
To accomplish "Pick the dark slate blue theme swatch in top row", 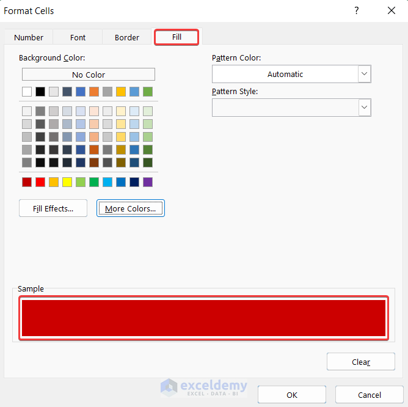I will pyautogui.click(x=67, y=92).
